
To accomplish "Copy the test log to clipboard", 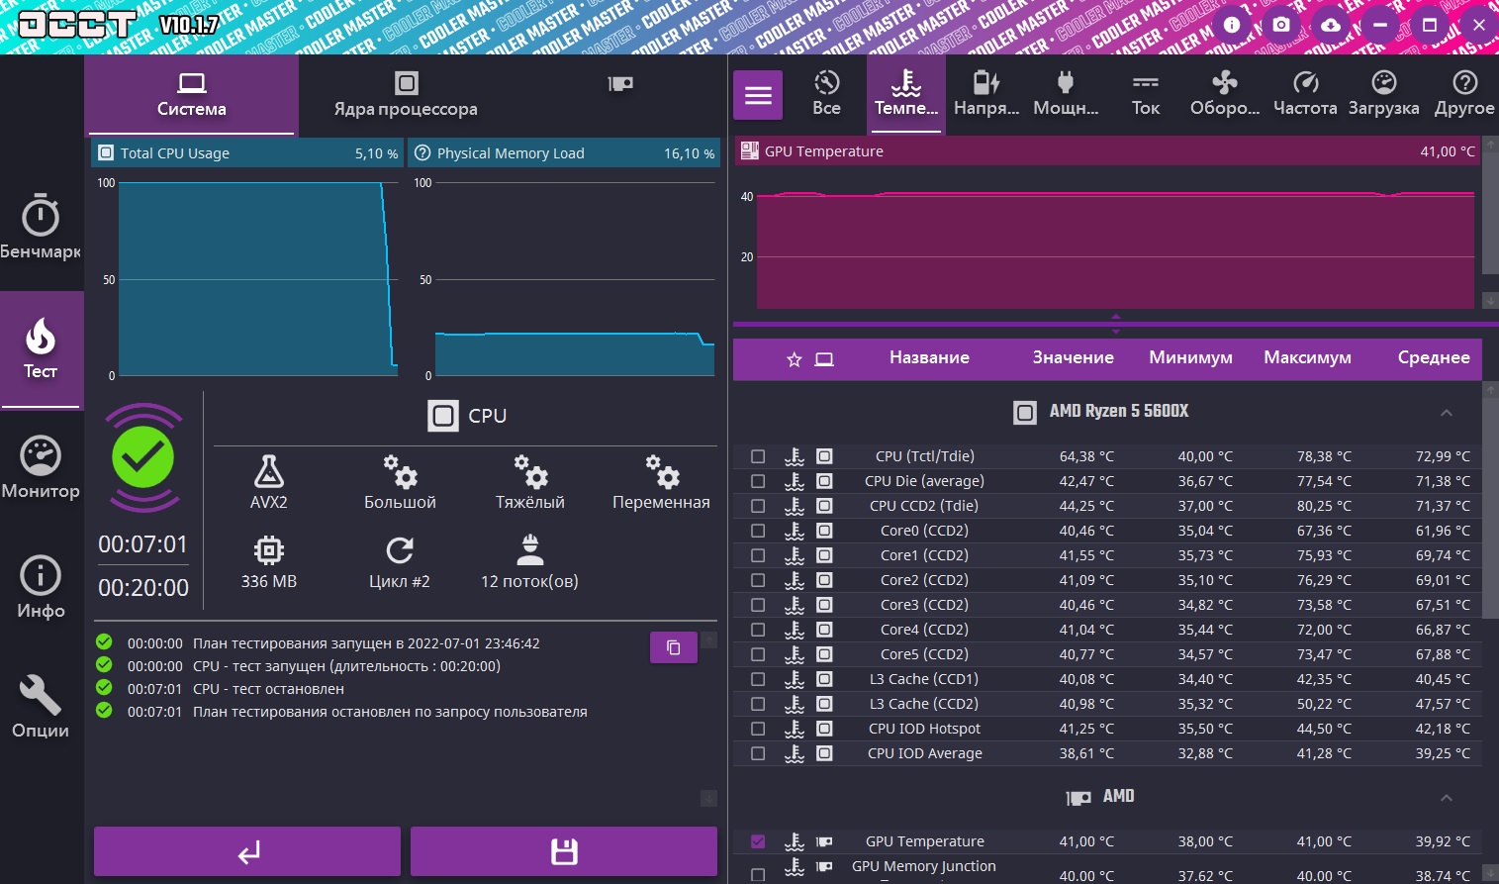I will (x=674, y=647).
